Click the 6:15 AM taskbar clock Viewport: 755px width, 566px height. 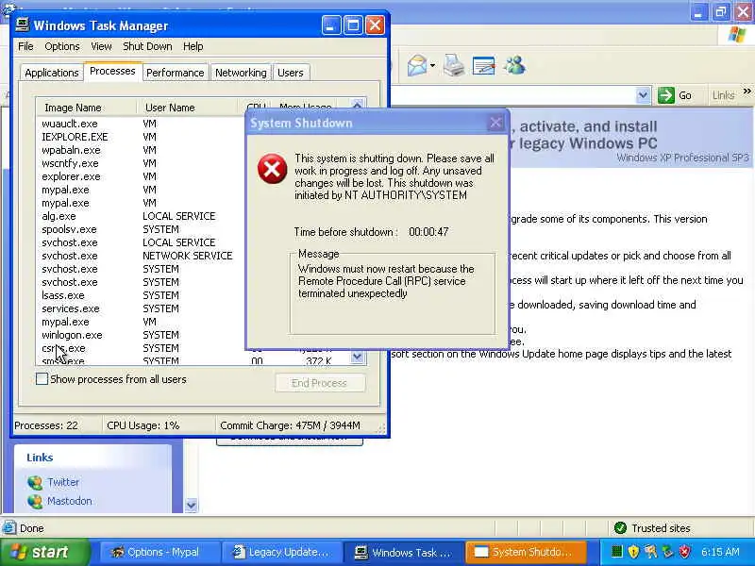click(x=720, y=552)
